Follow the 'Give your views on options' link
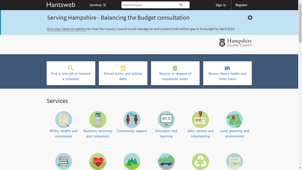Screen dimensions: 302x170 click(67, 29)
